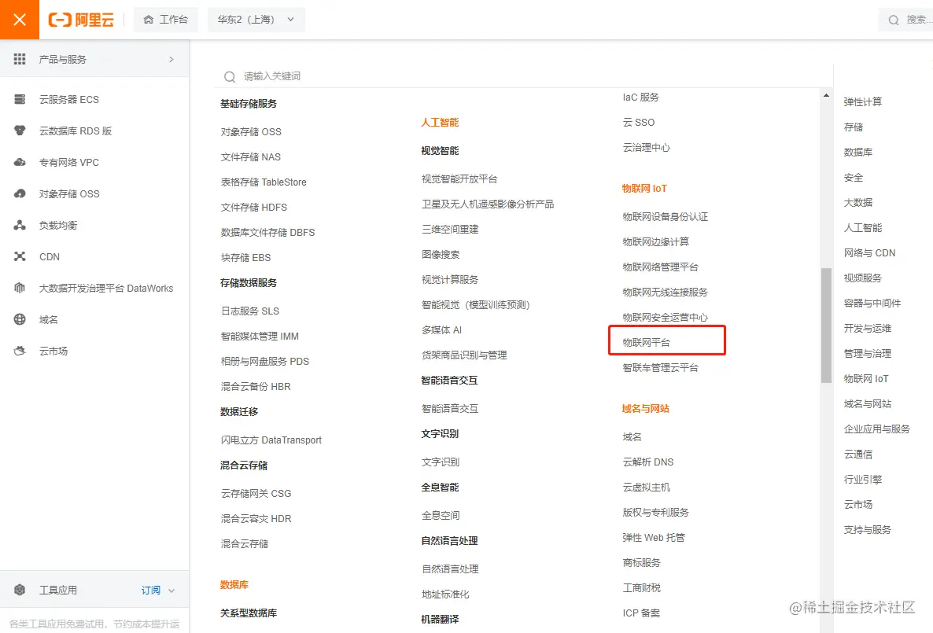The image size is (933, 633).
Task: Jump to 数据库 category in right nav
Action: click(x=858, y=153)
